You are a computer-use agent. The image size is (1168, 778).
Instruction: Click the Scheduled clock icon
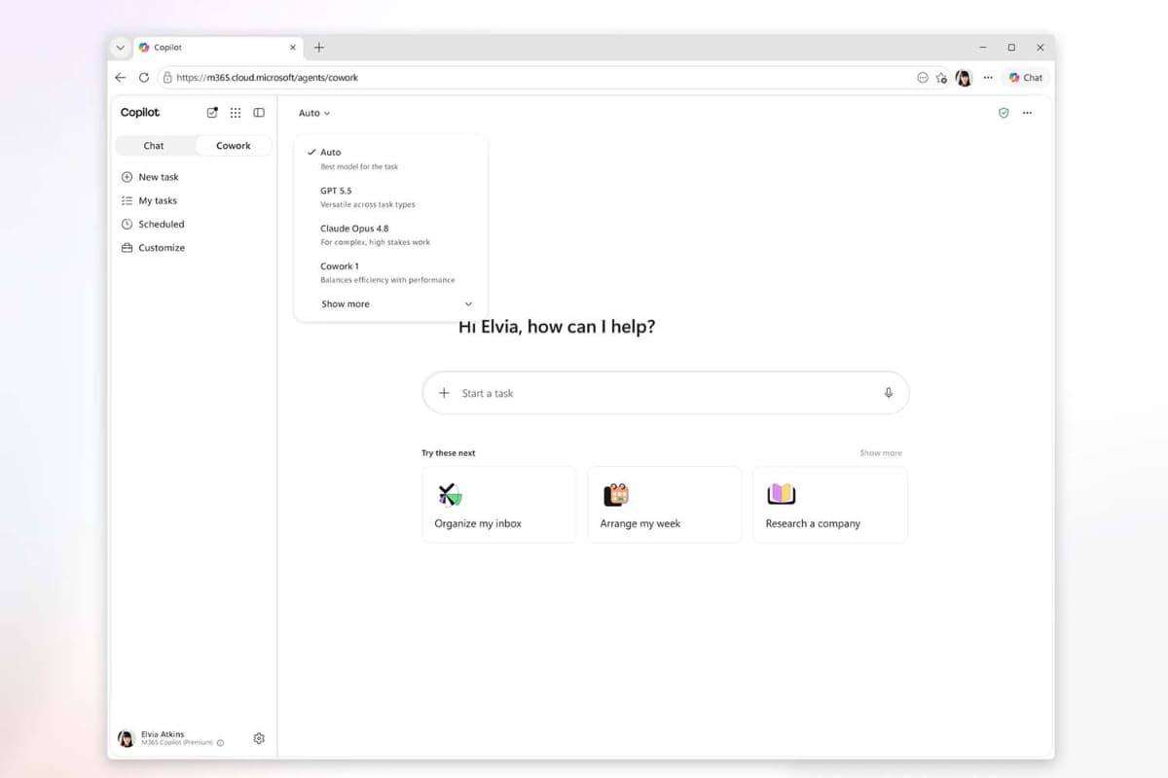coord(127,224)
